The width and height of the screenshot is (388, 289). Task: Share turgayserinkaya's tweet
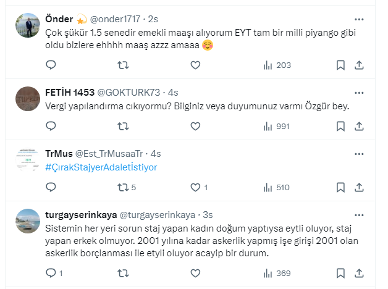[360, 272]
